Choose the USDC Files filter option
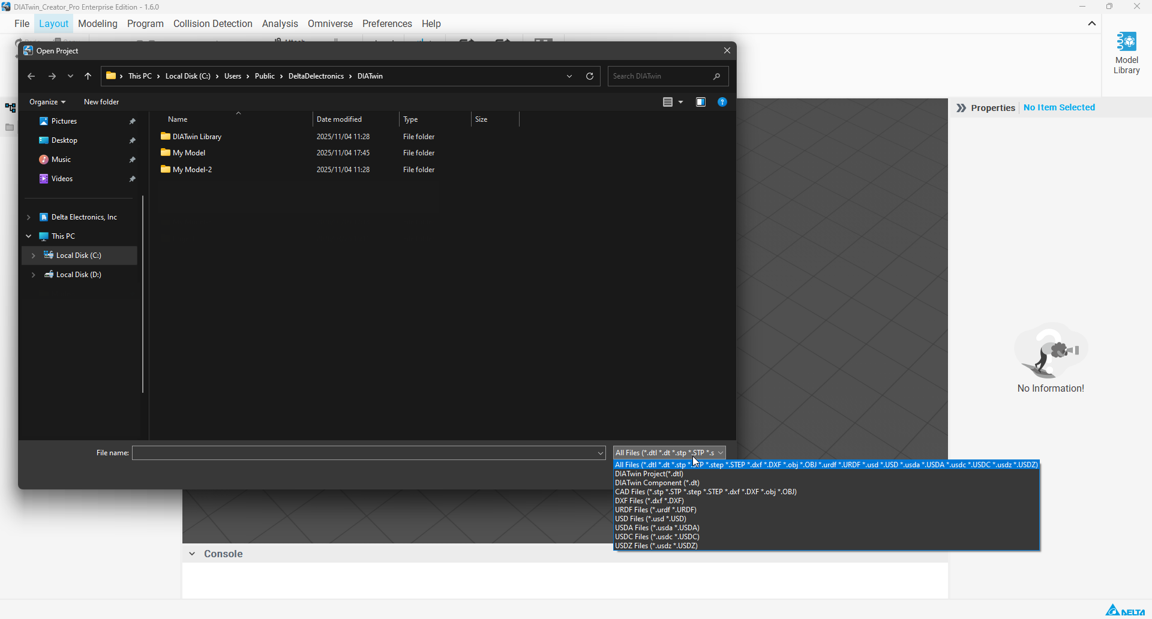 [826, 537]
